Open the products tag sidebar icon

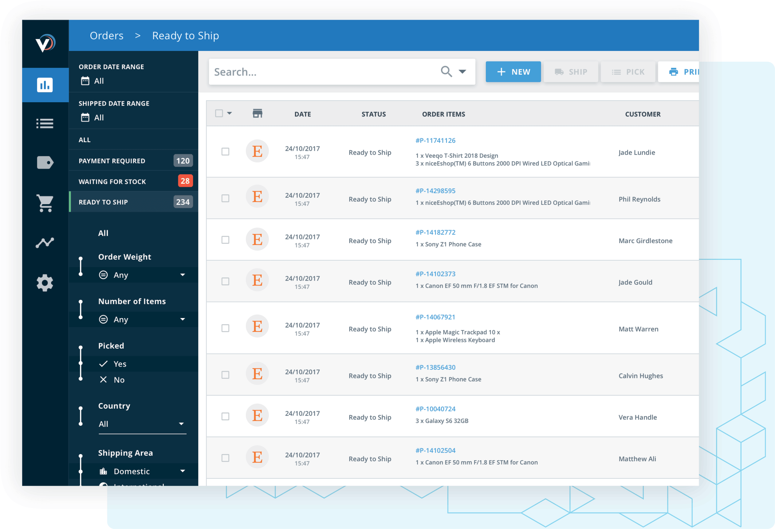[x=45, y=162]
